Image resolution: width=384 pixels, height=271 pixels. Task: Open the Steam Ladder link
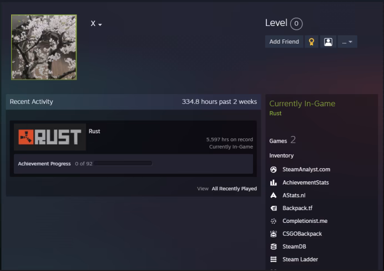(300, 259)
